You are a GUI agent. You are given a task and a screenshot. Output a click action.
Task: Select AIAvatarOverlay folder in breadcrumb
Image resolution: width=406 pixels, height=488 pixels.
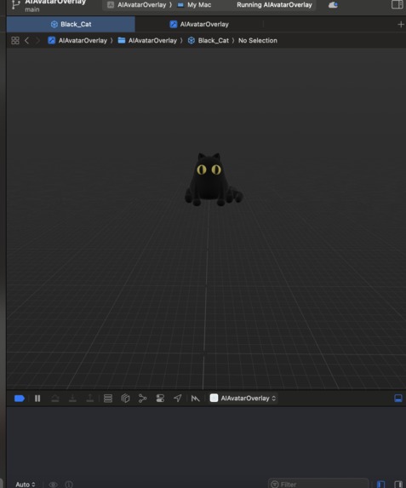point(147,41)
